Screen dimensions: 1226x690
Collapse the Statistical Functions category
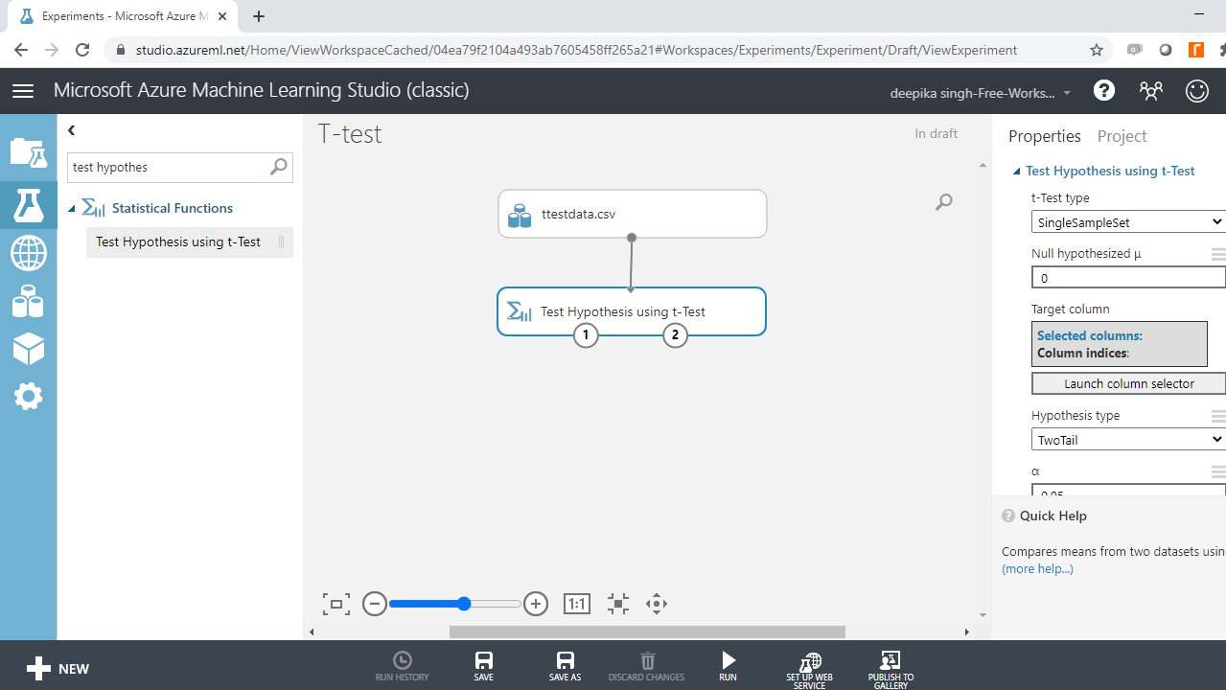[72, 208]
